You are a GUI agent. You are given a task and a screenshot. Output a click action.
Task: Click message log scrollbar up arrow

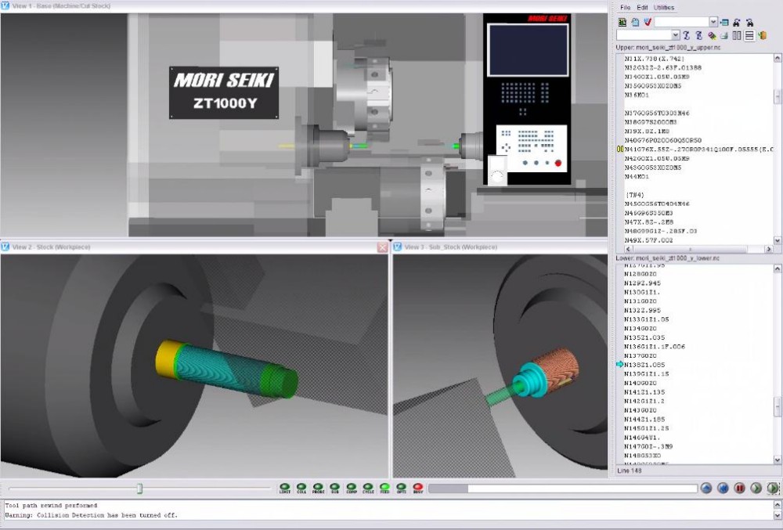point(778,506)
